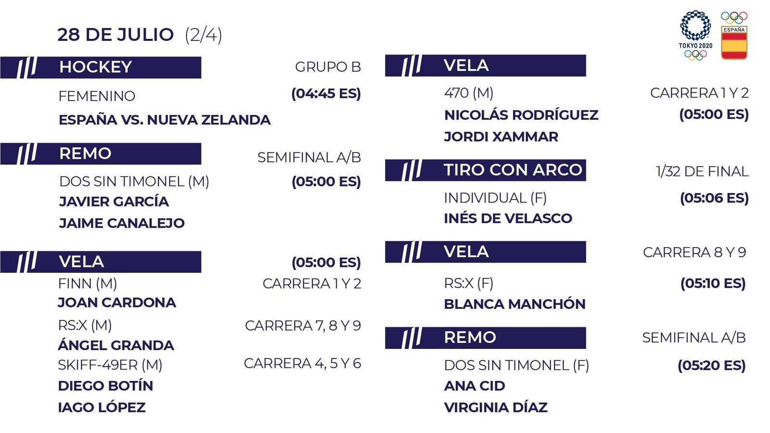This screenshot has height=433, width=770.
Task: Click the stripes icon beside left VELA header
Action: pos(26,262)
